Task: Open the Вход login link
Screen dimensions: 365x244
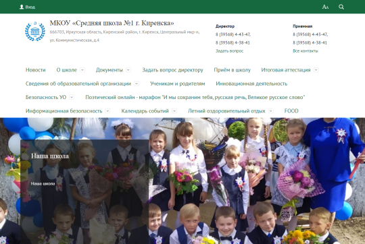Action: pos(30,7)
